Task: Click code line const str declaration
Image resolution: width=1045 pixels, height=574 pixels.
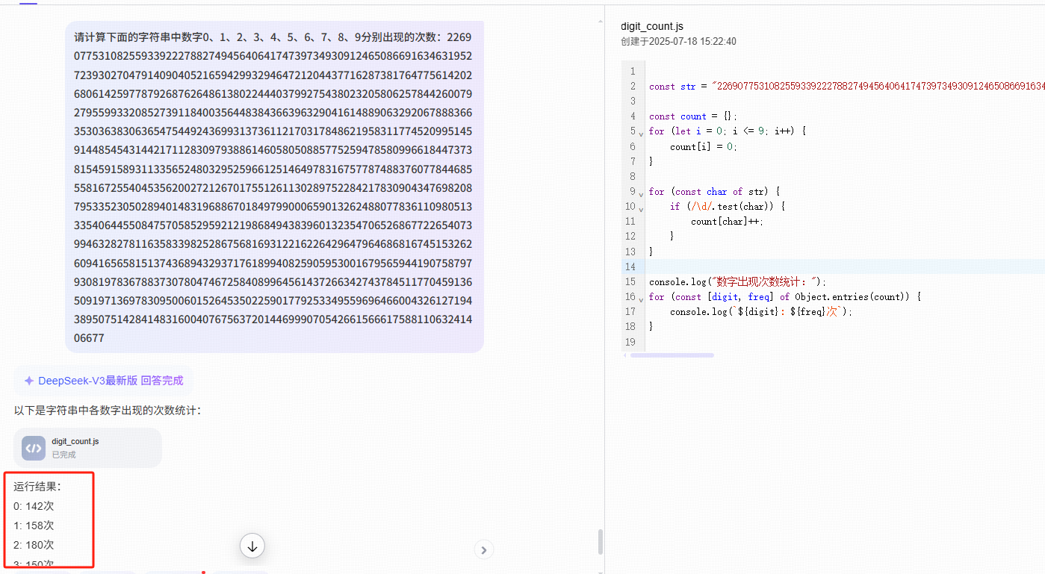Action: point(846,86)
